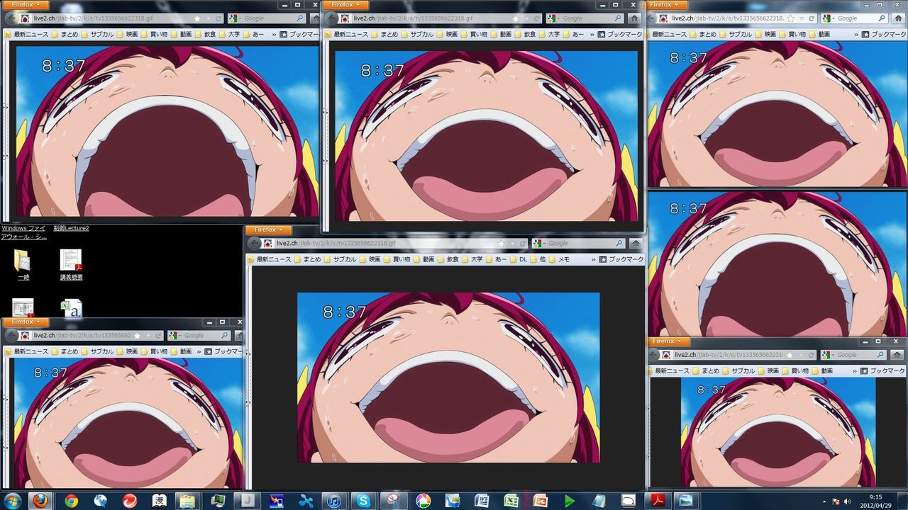Viewport: 908px width, 510px height.
Task: Open Home page in the top-middle Firefox window
Action: tap(636, 18)
